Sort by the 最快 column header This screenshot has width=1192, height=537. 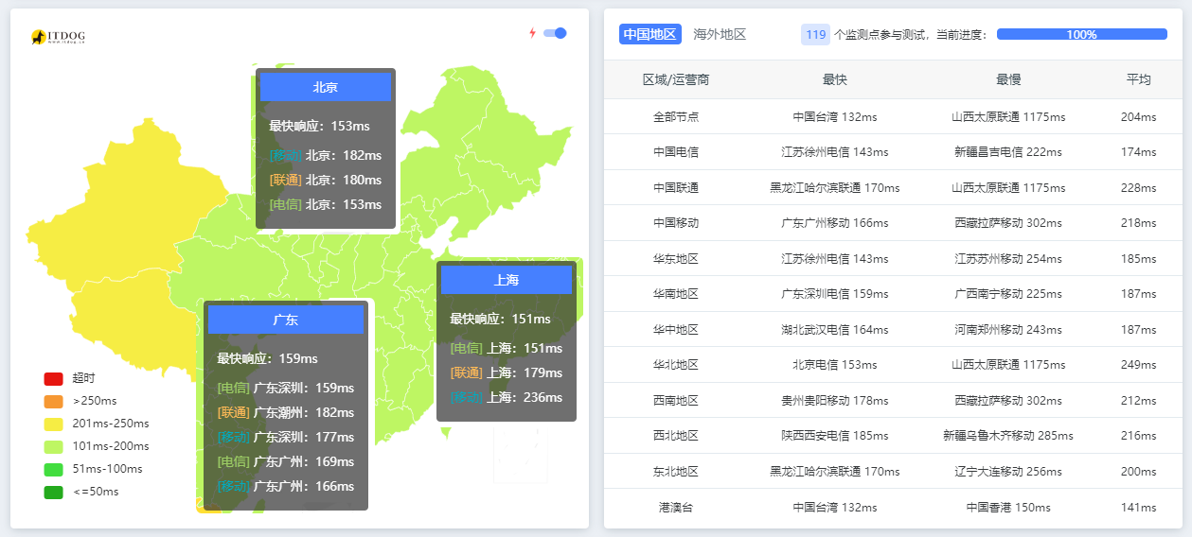pyautogui.click(x=834, y=79)
